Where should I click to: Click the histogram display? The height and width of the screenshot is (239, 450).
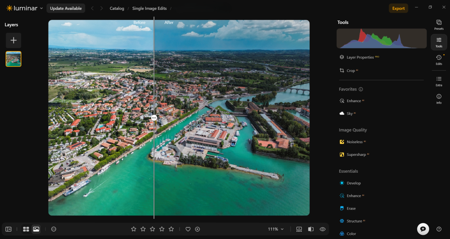pos(381,39)
